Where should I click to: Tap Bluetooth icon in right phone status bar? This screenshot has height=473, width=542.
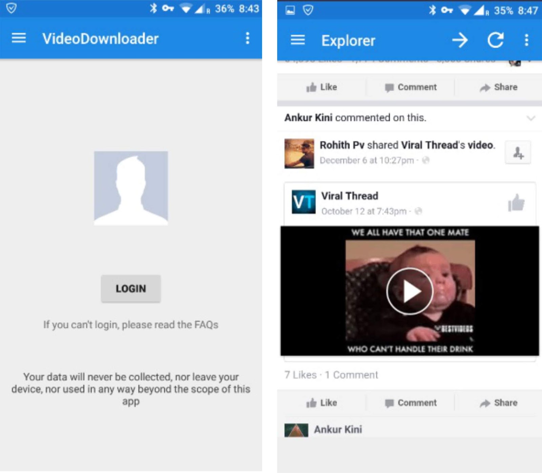[433, 10]
